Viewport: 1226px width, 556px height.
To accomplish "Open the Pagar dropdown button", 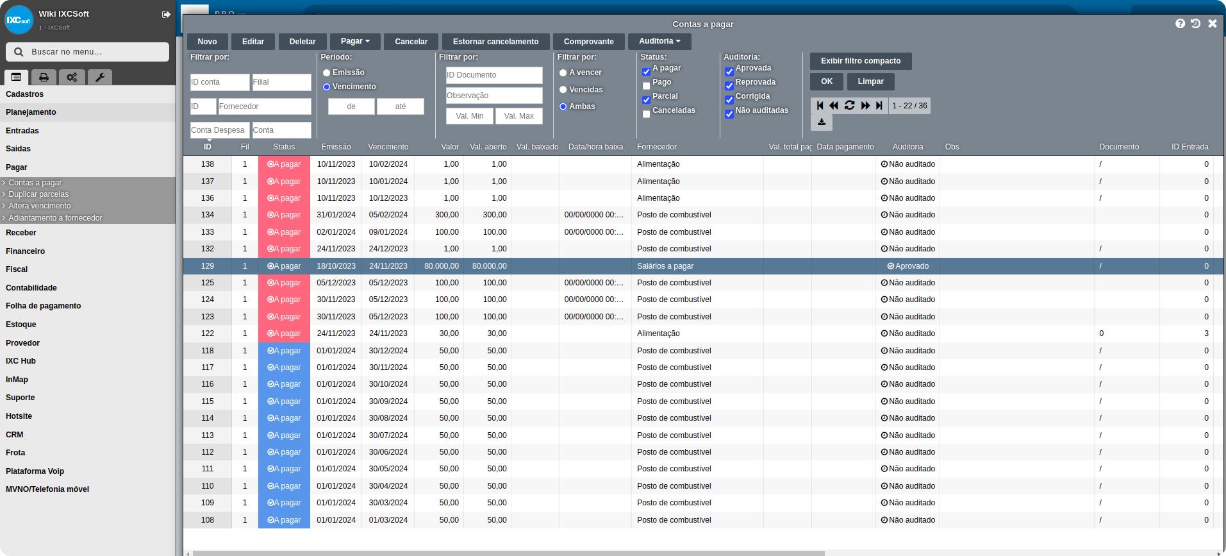I will 355,41.
